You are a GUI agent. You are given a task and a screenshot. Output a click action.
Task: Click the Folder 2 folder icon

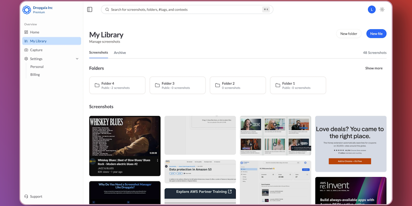[x=218, y=85]
